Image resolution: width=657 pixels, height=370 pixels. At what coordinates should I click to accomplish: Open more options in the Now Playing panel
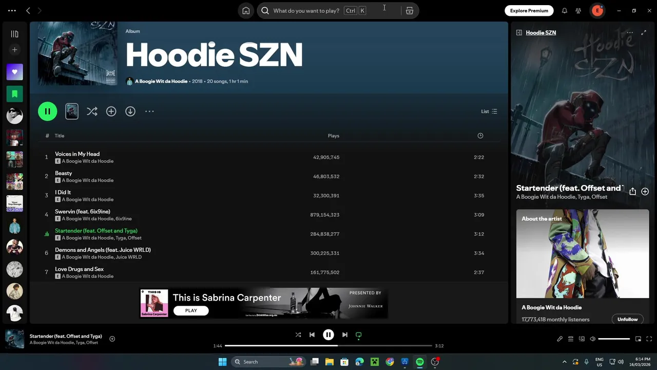tap(630, 32)
